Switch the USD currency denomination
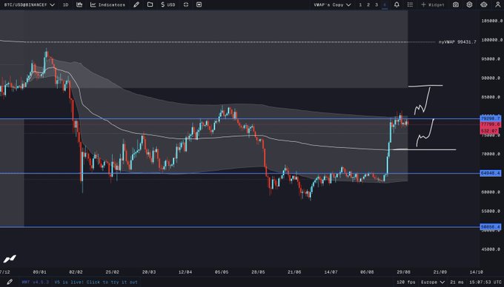 click(x=168, y=4)
